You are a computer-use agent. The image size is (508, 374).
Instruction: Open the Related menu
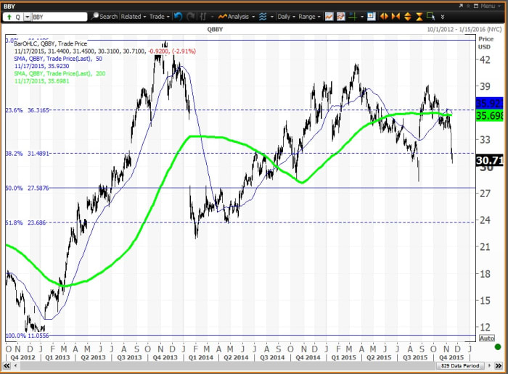coord(133,16)
